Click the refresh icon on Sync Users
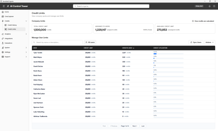Image resolution: width=218 pixels, height=131 pixels. [191, 42]
